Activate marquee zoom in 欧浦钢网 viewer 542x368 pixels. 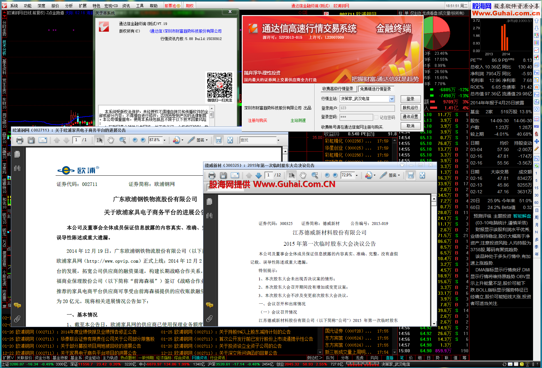(x=122, y=140)
